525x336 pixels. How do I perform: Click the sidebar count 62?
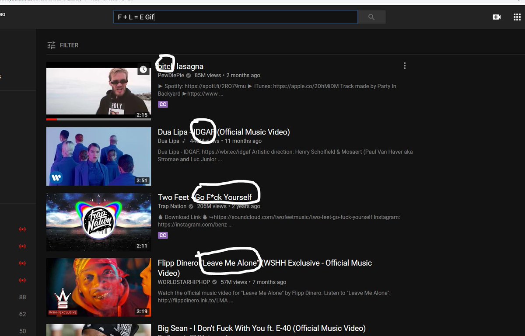tap(23, 314)
